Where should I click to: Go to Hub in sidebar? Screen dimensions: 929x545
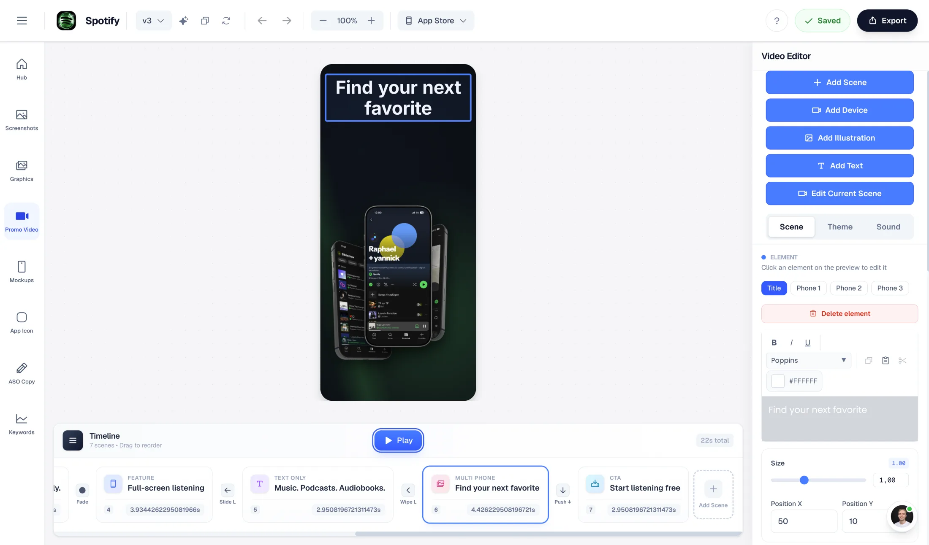[22, 69]
